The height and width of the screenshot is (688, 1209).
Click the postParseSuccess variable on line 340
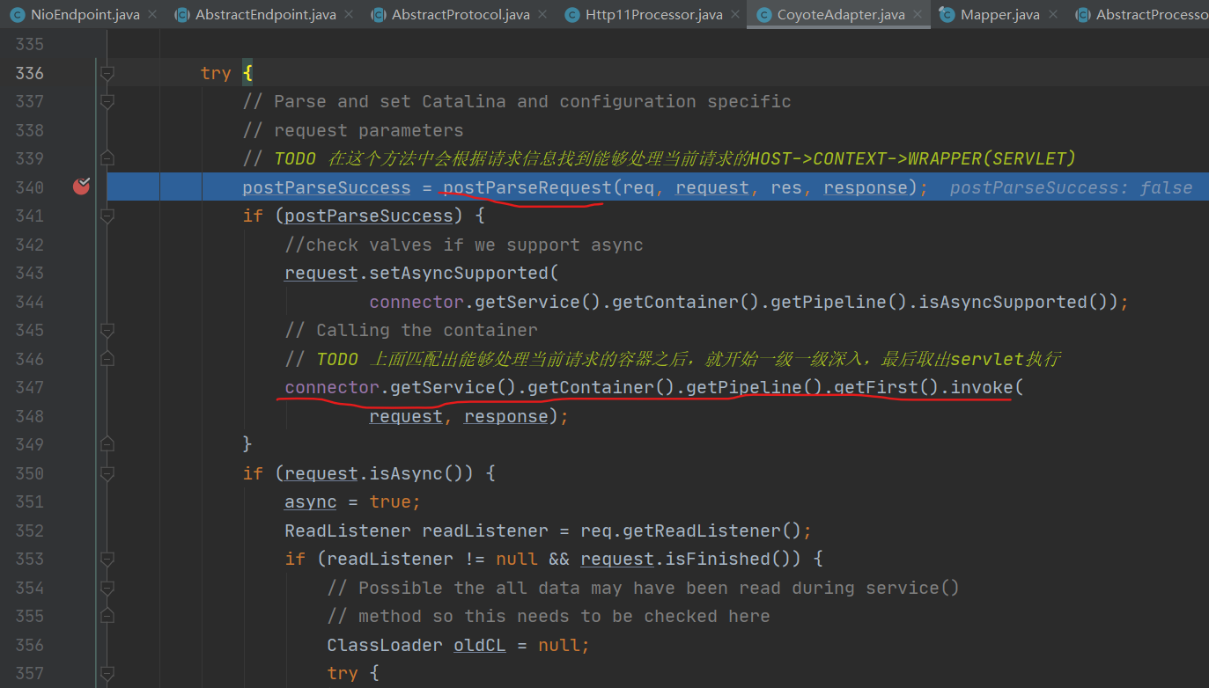click(x=327, y=187)
